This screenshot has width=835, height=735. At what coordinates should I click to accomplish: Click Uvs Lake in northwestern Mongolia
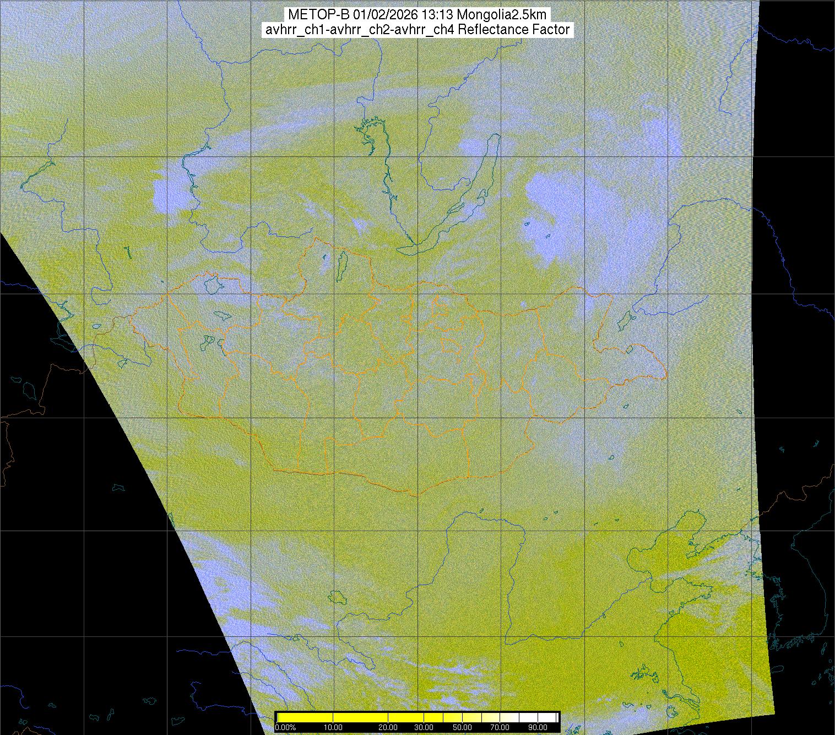pos(212,285)
